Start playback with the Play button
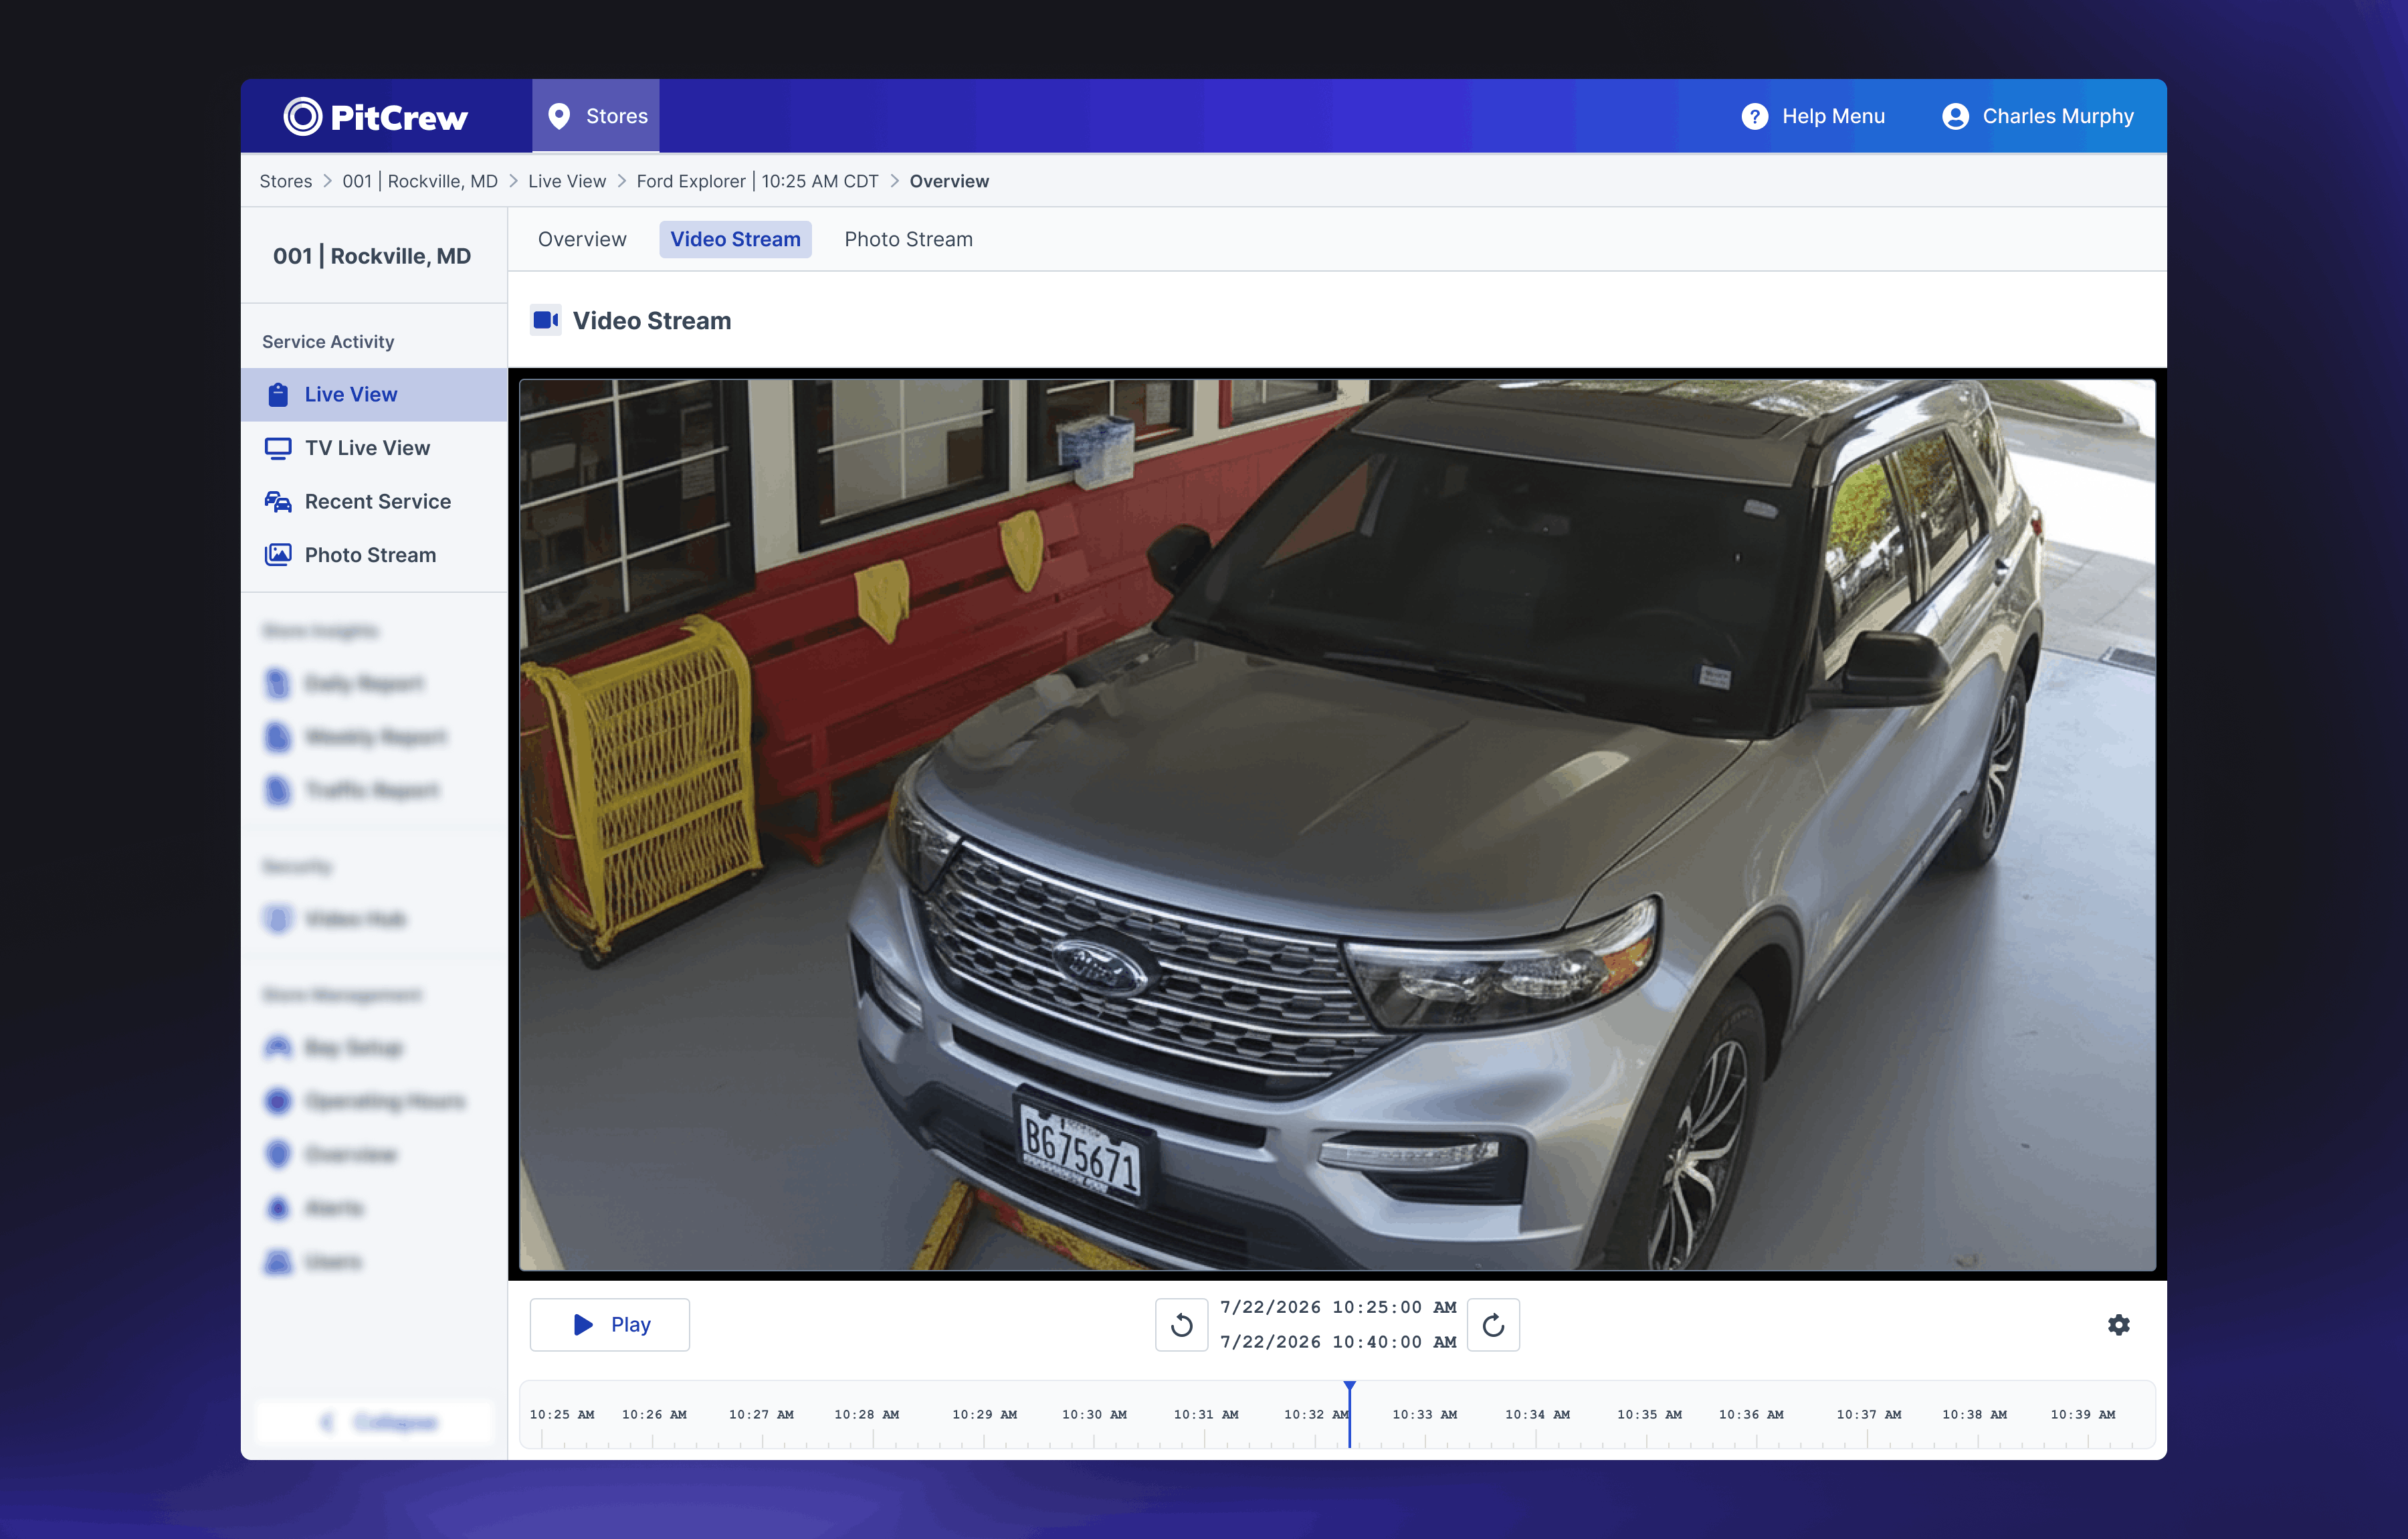Viewport: 2408px width, 1539px height. 610,1325
